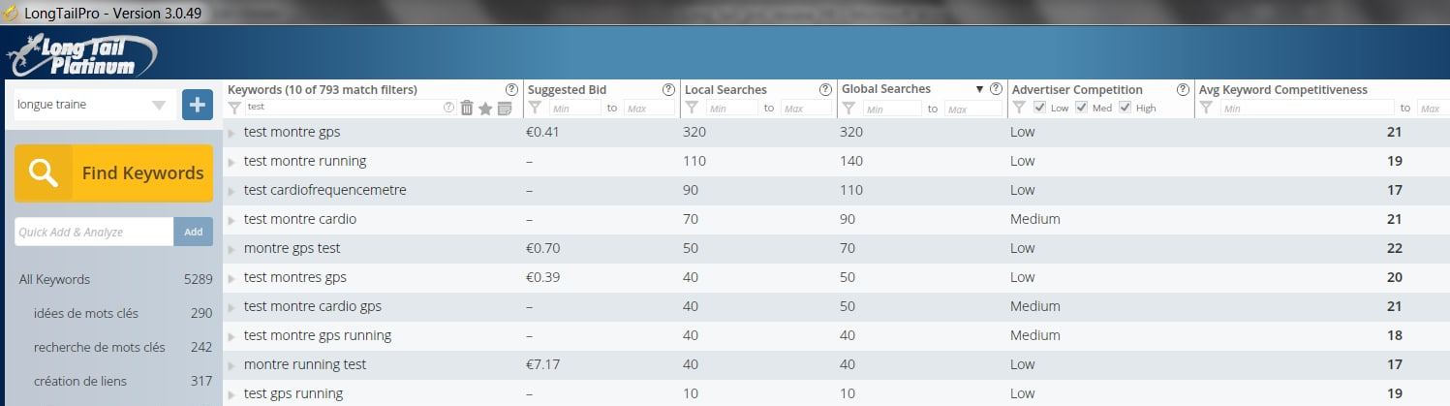Uncheck the Med competition checkbox
This screenshot has height=406, width=1450.
tap(1082, 108)
